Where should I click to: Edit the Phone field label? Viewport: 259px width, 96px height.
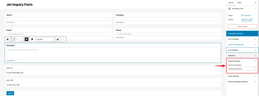[118, 30]
